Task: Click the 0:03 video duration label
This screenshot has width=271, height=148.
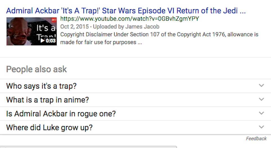Action: 51,41
